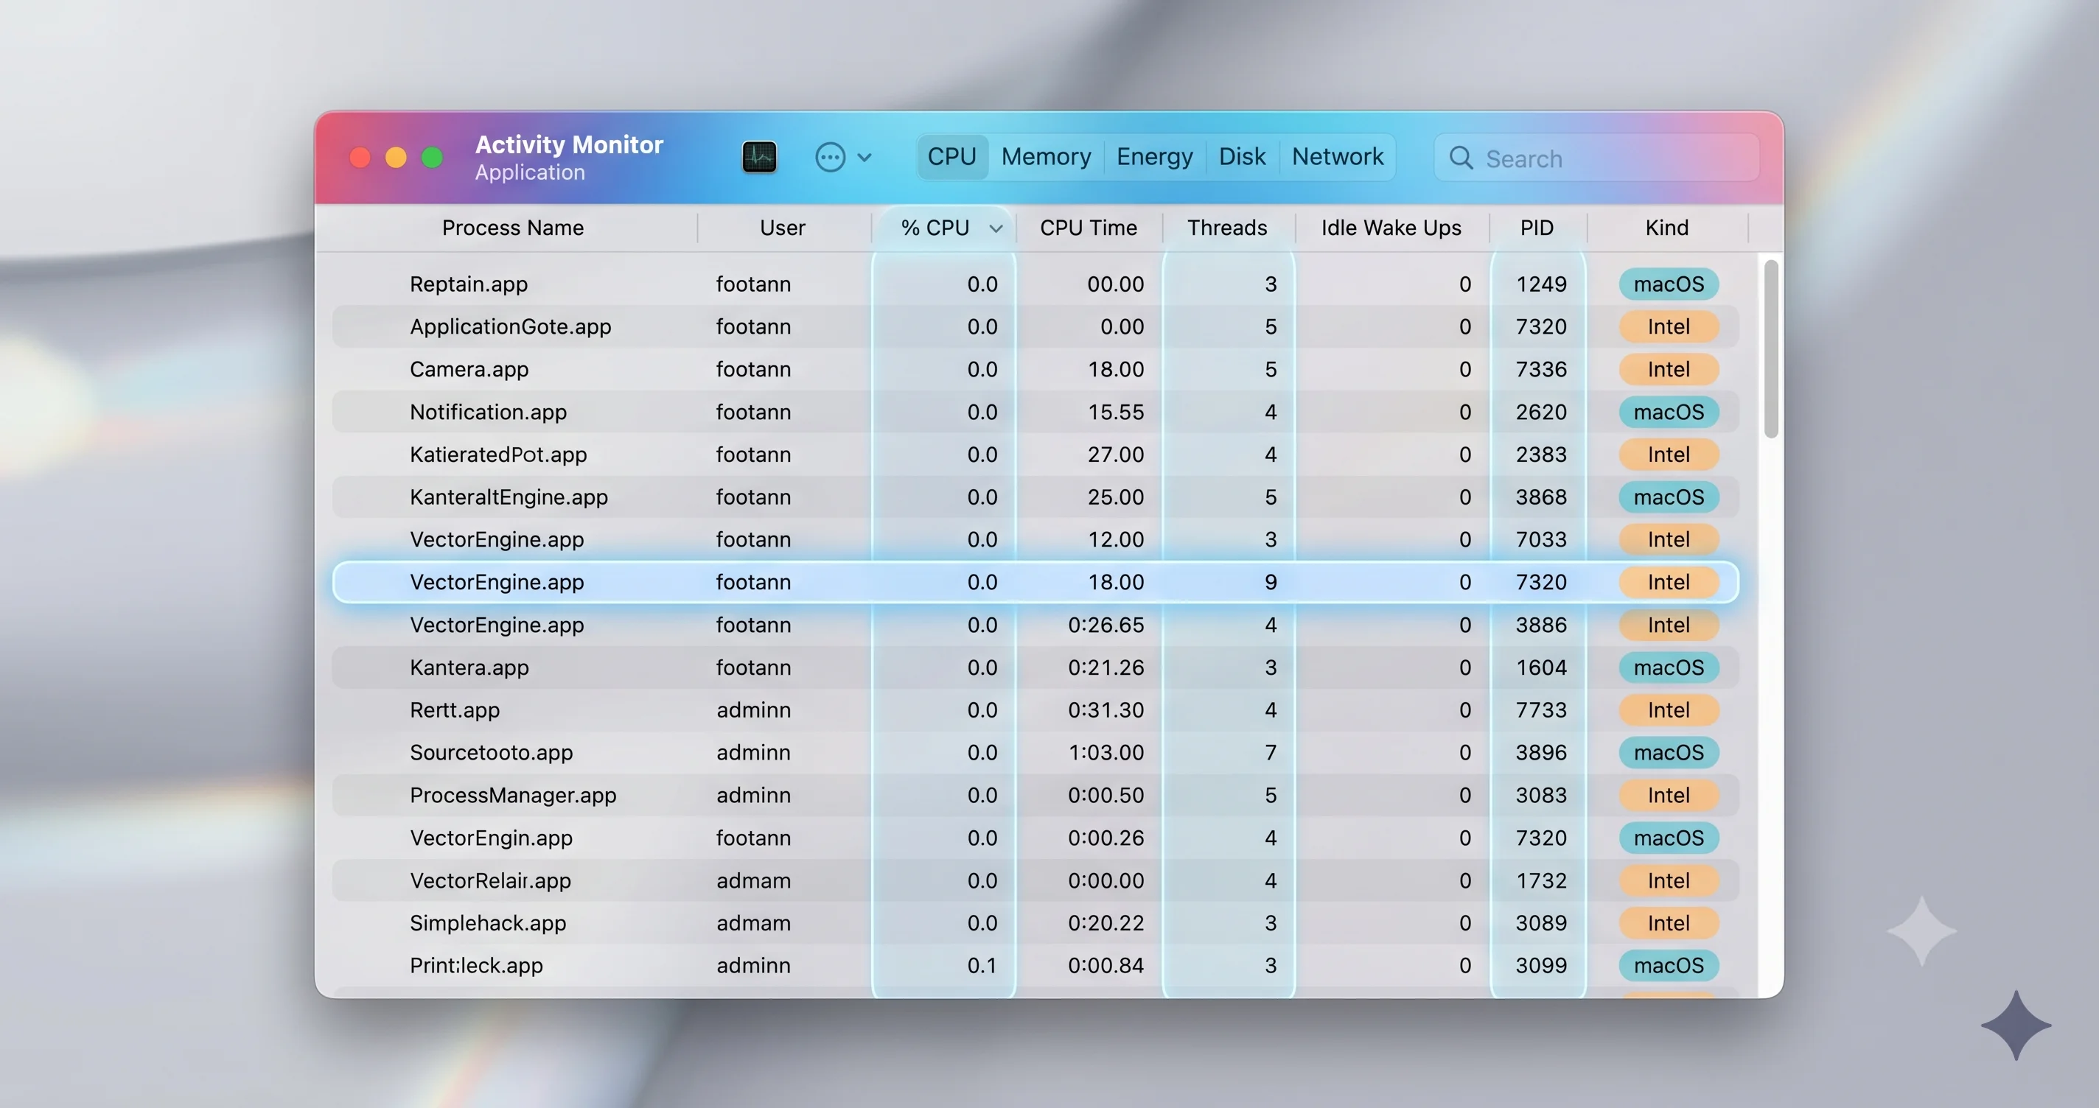The height and width of the screenshot is (1108, 2099).
Task: Sort by PID column header
Action: [1537, 228]
